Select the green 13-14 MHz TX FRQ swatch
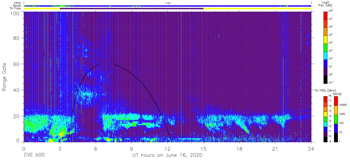350x161 pixels. (x=325, y=119)
